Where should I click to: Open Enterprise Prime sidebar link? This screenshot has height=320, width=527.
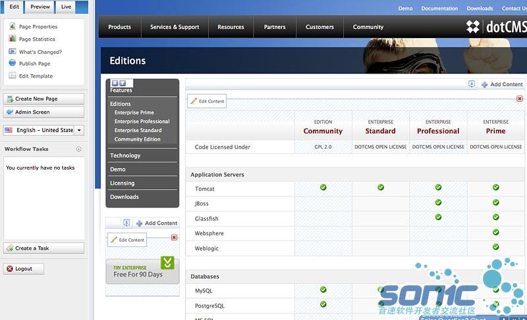tap(134, 112)
